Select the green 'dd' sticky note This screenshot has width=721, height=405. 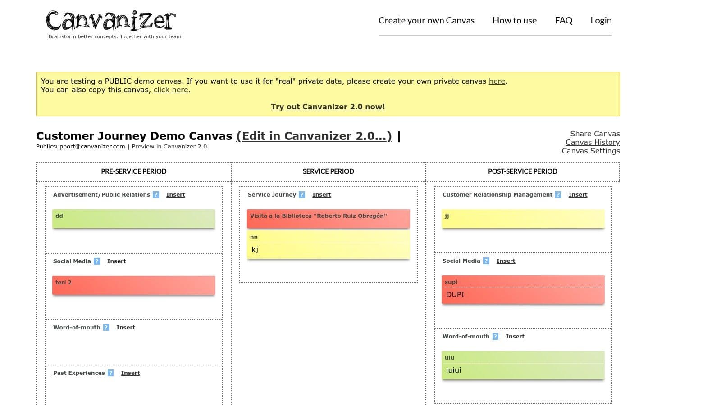(x=133, y=219)
